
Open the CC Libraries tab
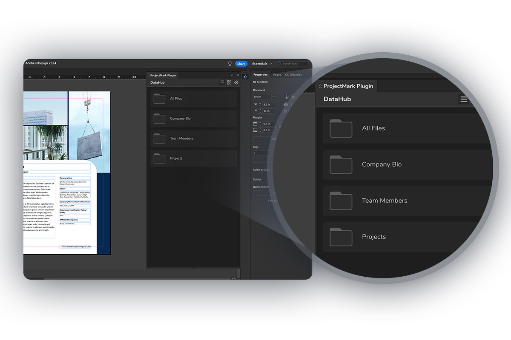(x=293, y=74)
